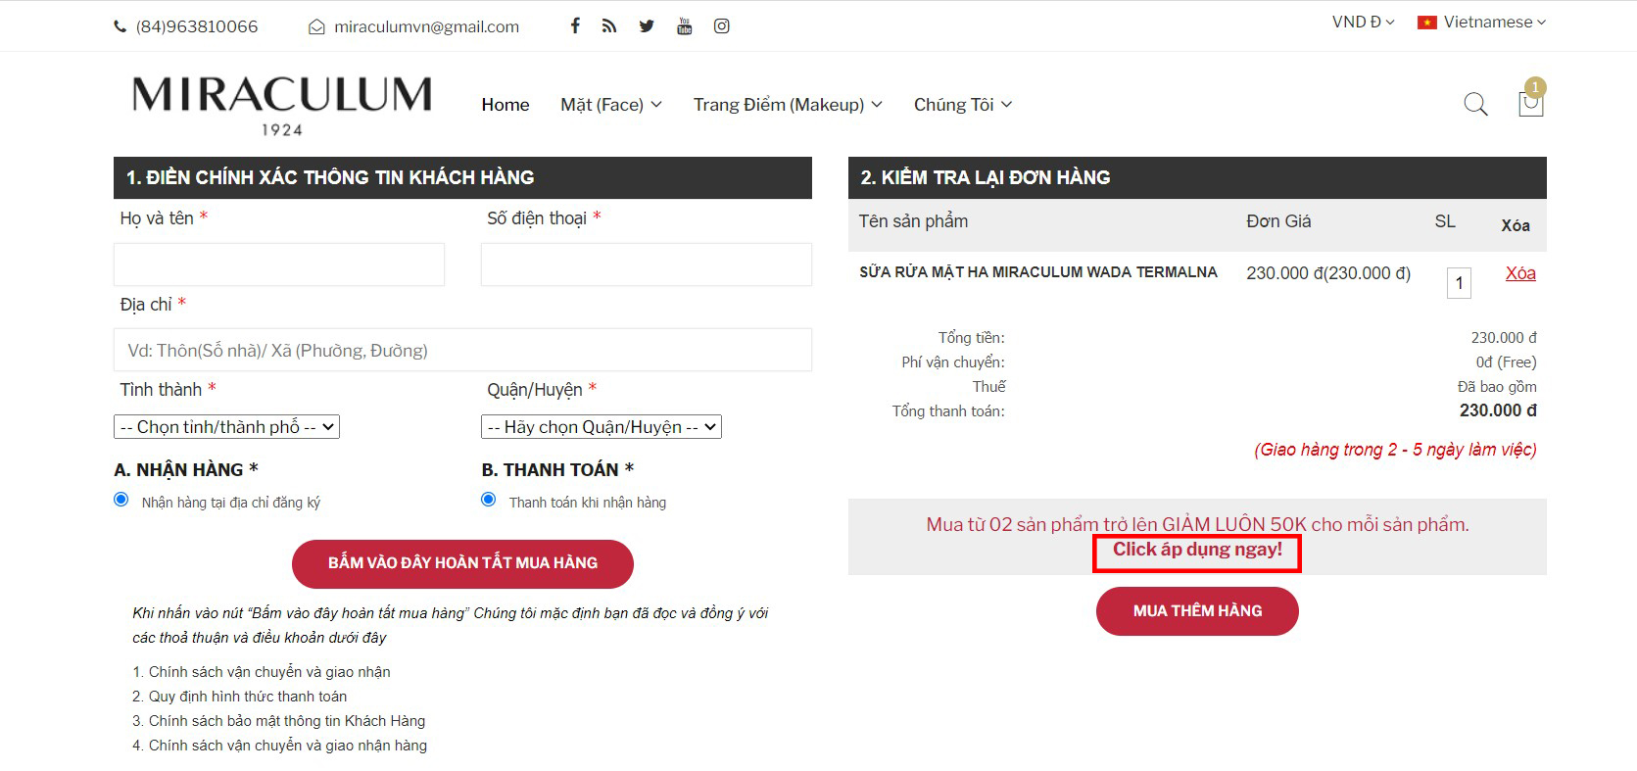Go to the Home menu item
1637x771 pixels.
pyautogui.click(x=506, y=105)
